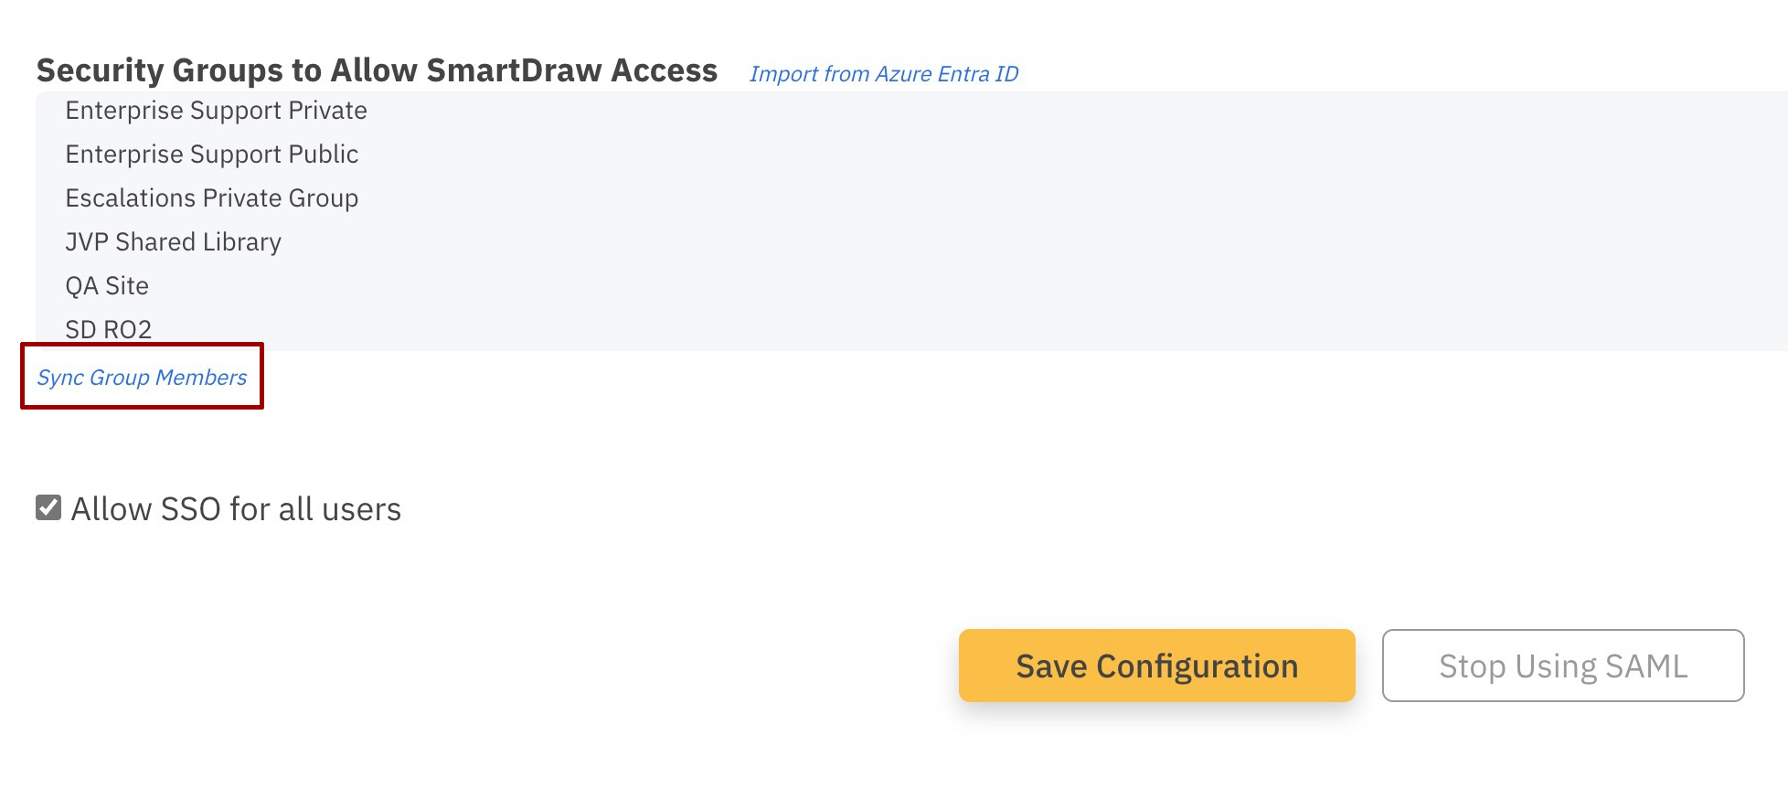Select the SD RO2 group entry
Image resolution: width=1788 pixels, height=810 pixels.
coord(108,329)
